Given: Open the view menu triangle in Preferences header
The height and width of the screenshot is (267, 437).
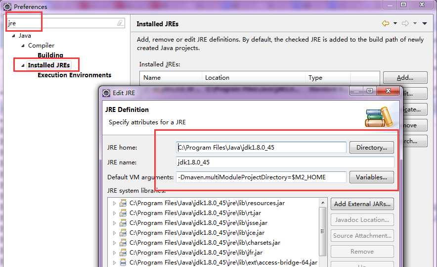Looking at the screenshot, I should tap(425, 23).
